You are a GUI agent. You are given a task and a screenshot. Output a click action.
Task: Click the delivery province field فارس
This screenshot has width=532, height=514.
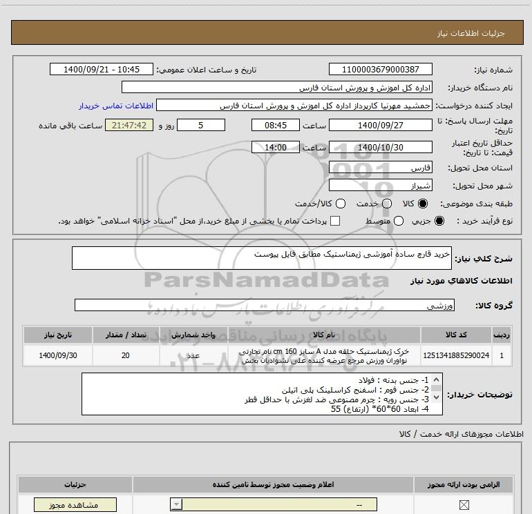pyautogui.click(x=380, y=167)
